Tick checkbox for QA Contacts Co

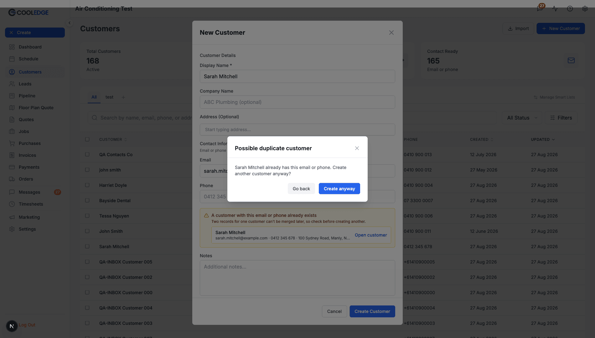pyautogui.click(x=87, y=155)
